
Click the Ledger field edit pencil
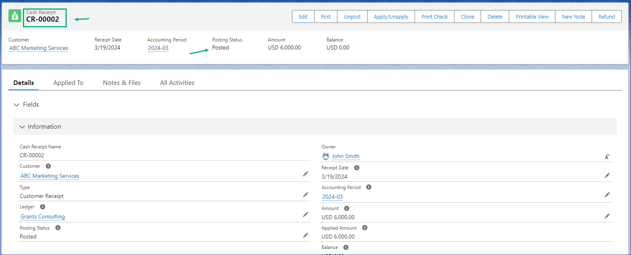tap(306, 214)
